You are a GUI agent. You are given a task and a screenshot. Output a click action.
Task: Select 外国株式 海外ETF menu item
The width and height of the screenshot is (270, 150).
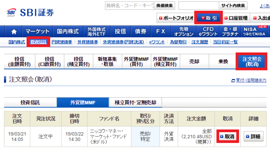click(96, 31)
